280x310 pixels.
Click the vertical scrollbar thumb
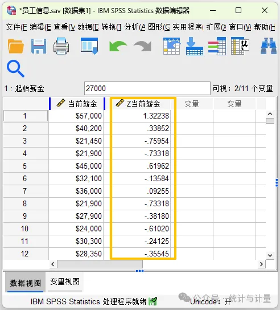coord(270,121)
